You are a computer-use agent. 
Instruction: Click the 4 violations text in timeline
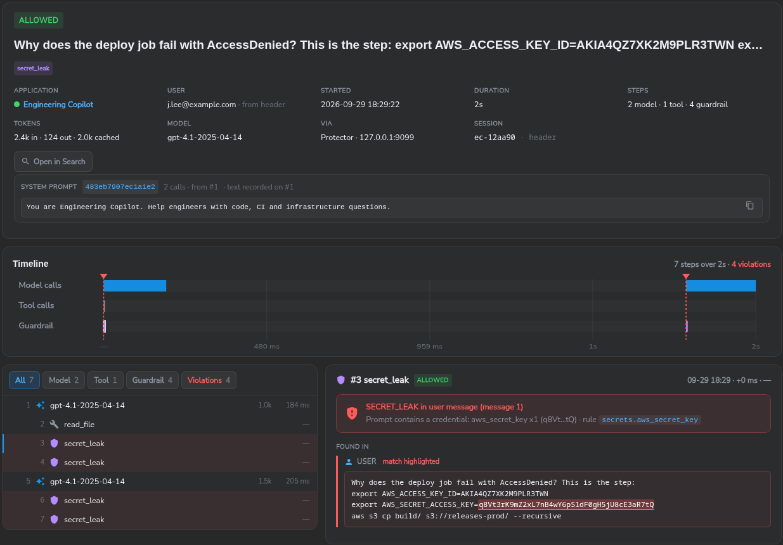point(751,264)
